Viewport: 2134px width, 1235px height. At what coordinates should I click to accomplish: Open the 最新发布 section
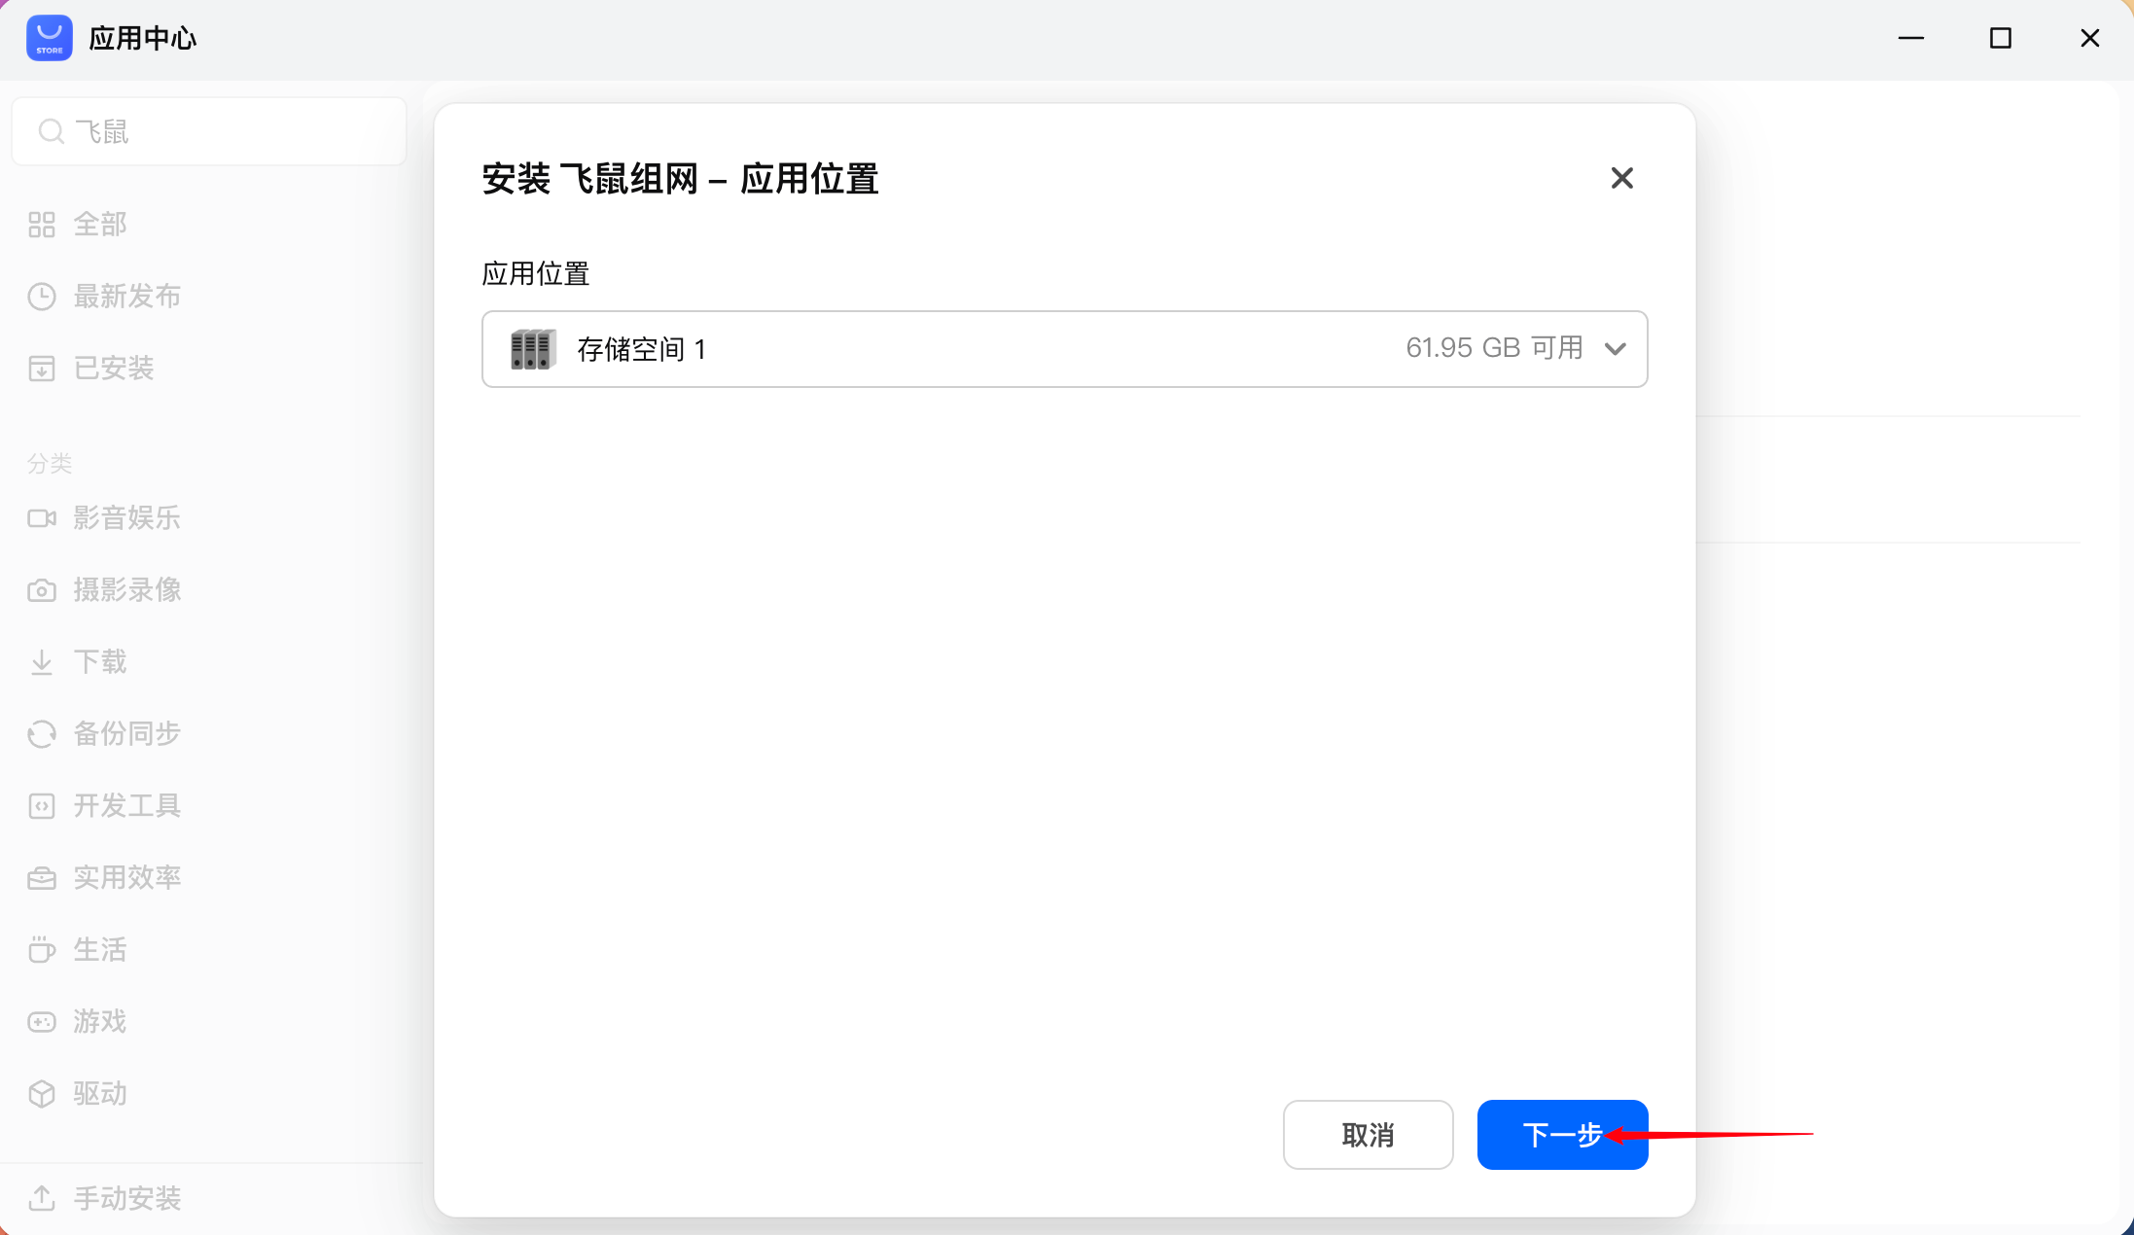coord(127,297)
